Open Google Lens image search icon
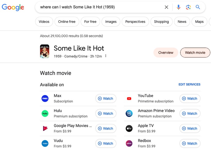 188,7
